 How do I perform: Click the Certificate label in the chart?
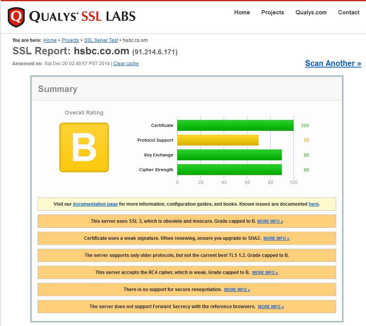tap(162, 125)
